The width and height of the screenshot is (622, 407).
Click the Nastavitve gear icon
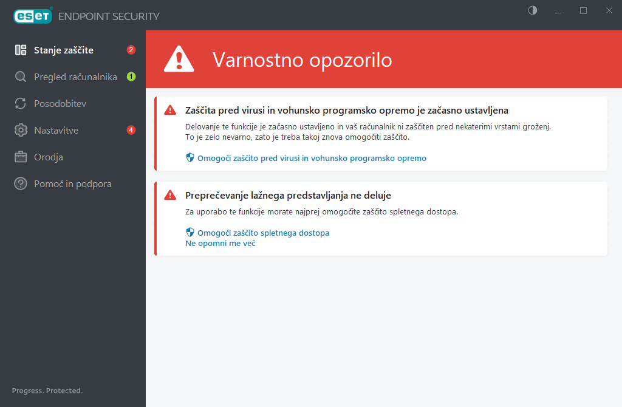click(x=21, y=131)
